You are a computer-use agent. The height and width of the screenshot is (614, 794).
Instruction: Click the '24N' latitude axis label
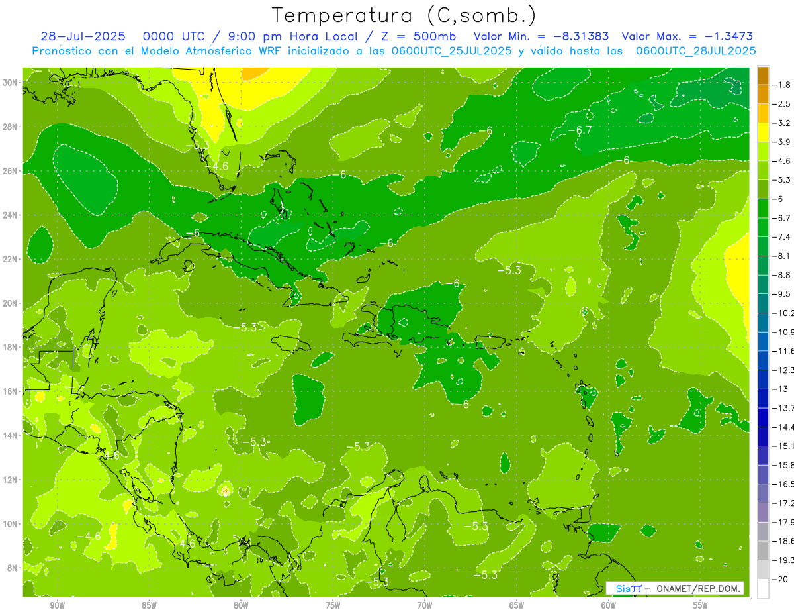click(11, 215)
